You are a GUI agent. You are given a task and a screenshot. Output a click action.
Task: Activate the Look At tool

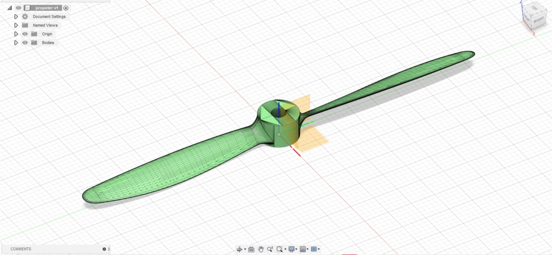tap(251, 249)
